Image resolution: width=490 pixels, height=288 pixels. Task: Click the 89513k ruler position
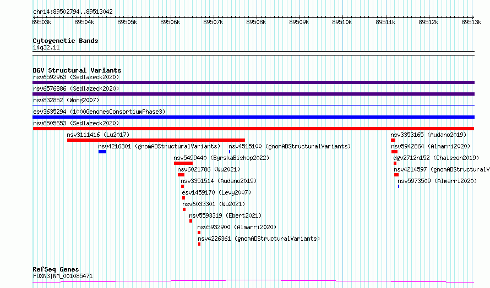[x=471, y=22]
